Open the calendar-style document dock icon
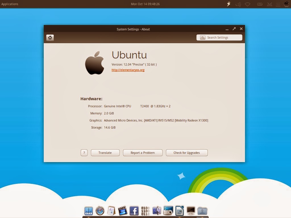 (x=111, y=211)
